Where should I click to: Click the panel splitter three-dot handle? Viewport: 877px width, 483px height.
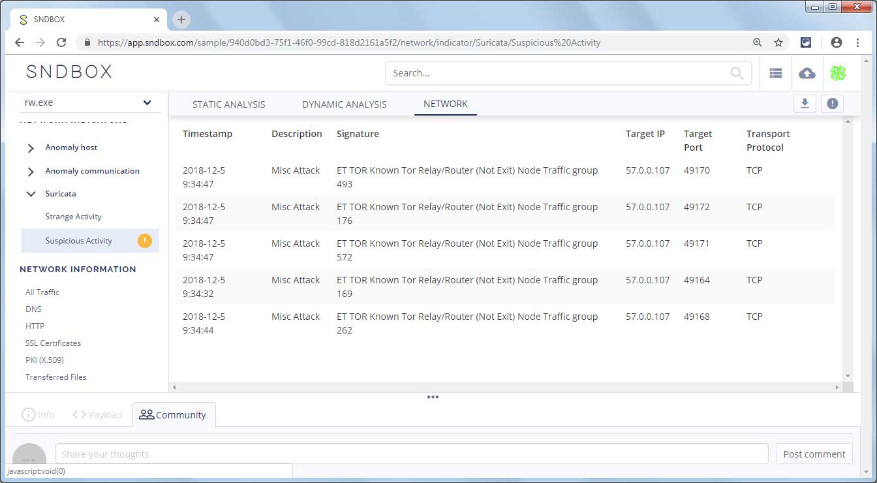tap(433, 397)
